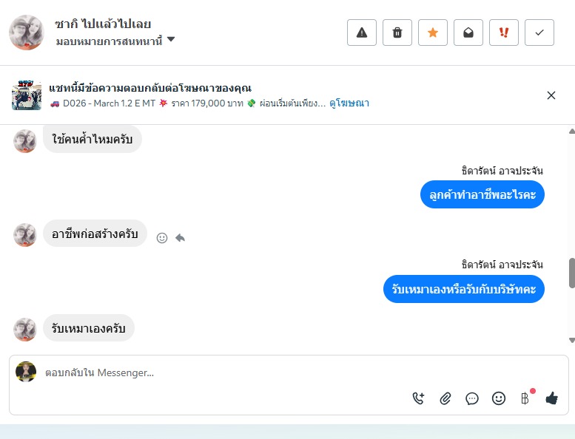This screenshot has height=439, width=575.
Task: Attach a file with the paperclip icon
Action: click(x=445, y=398)
